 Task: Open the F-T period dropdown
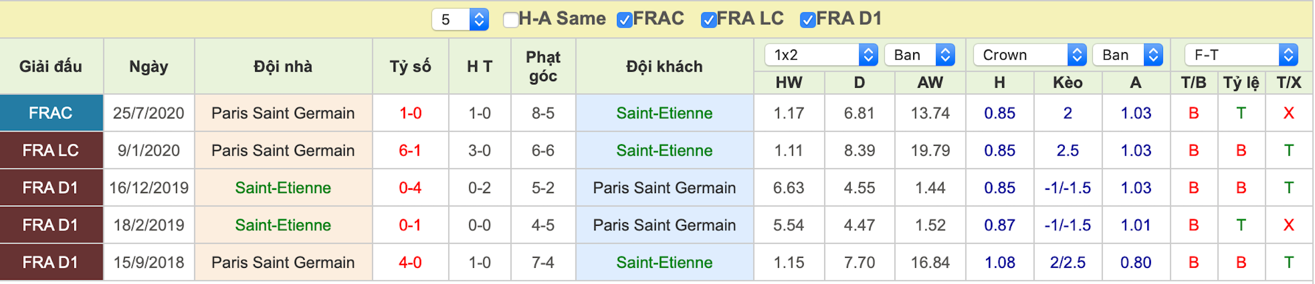(x=1241, y=55)
